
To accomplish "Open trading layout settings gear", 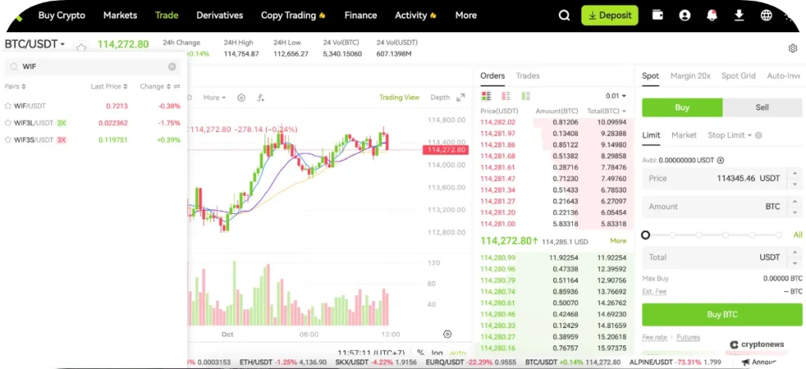I will tap(793, 48).
